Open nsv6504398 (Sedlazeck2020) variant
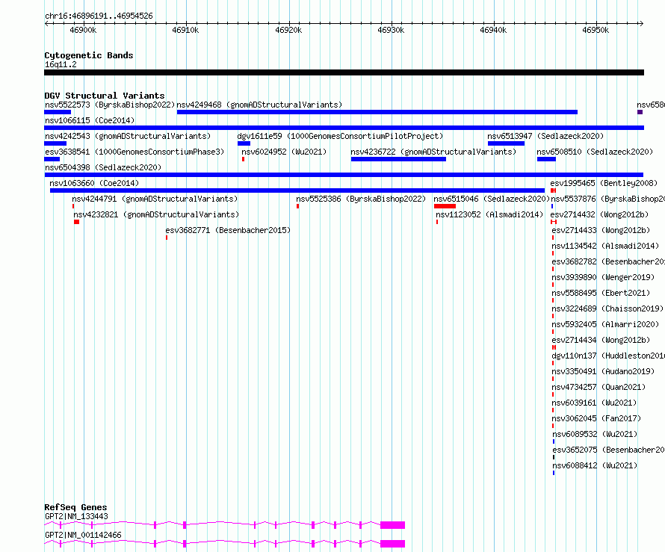The image size is (665, 552). pyautogui.click(x=103, y=167)
